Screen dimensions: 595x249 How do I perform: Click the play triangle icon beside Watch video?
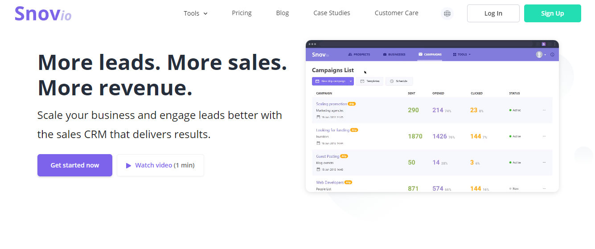click(129, 165)
